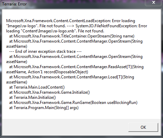163x138 pixels.
Task: Click the OK button
Action: 143,127
